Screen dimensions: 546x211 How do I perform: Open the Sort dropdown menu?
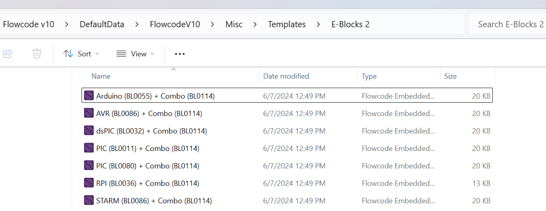click(x=81, y=54)
